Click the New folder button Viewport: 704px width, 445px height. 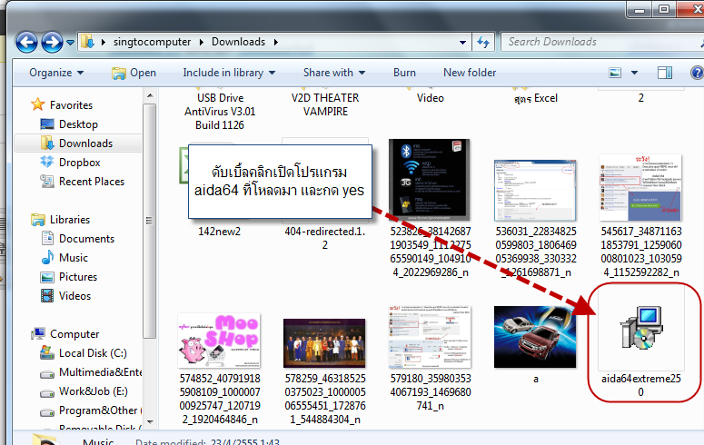point(470,73)
